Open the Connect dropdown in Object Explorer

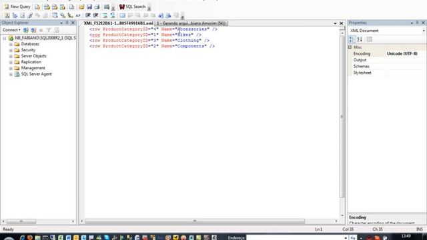pyautogui.click(x=11, y=30)
